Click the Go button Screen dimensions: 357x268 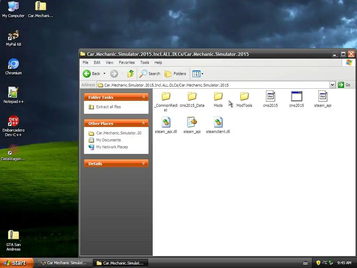click(x=344, y=85)
